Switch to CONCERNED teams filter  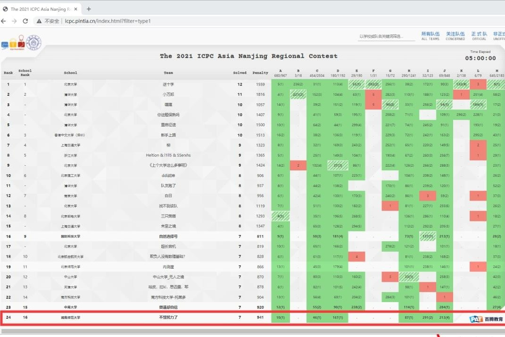[x=455, y=36]
